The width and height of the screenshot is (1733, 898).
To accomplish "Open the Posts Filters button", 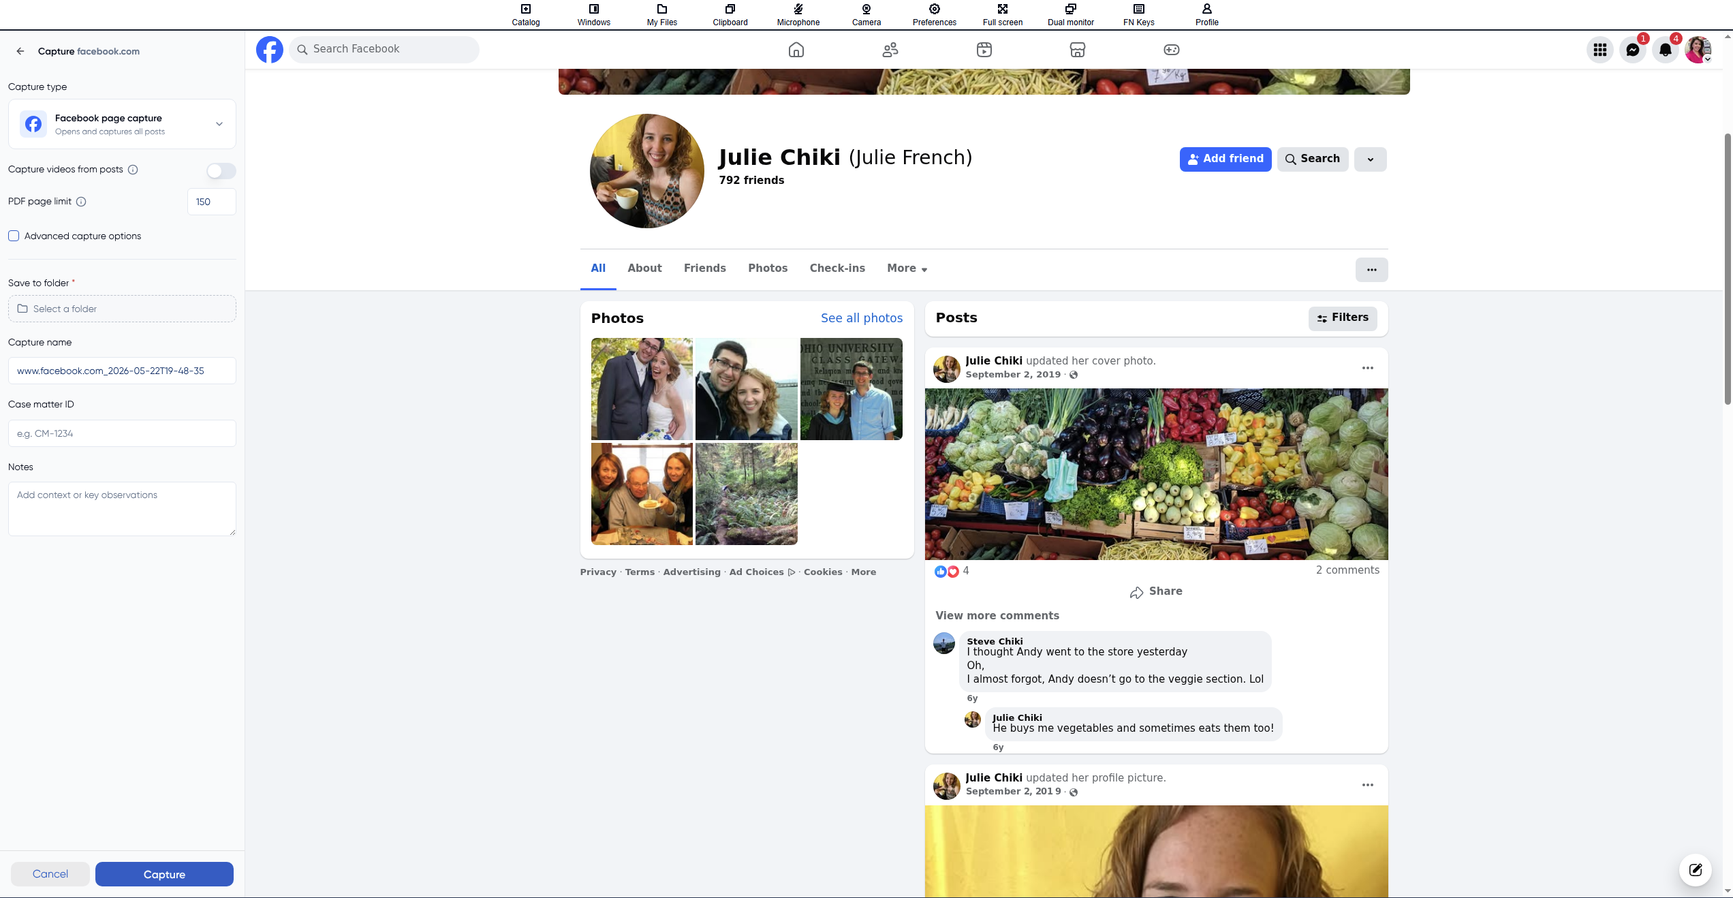I will pyautogui.click(x=1343, y=318).
